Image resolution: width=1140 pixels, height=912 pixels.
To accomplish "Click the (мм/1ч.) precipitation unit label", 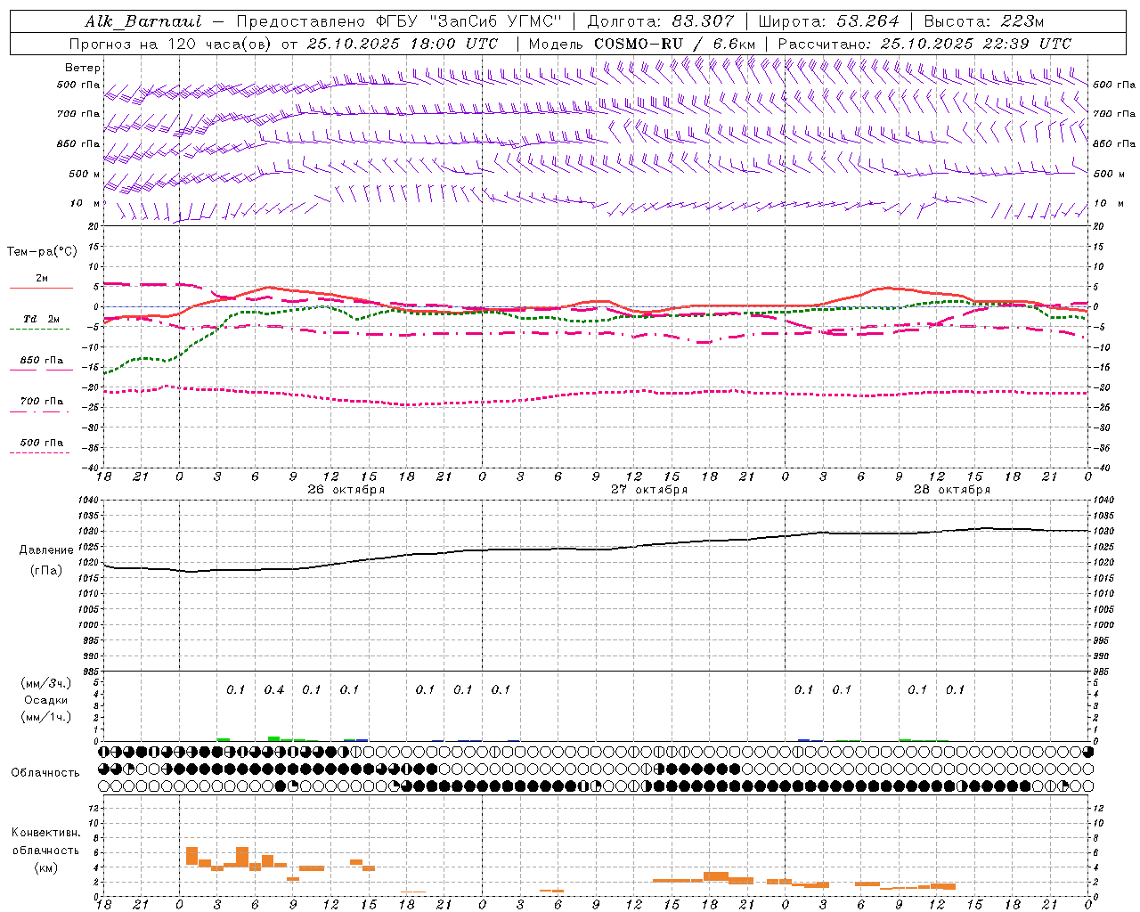I will click(46, 717).
